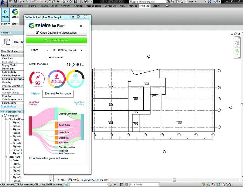This screenshot has width=243, height=187.
Task: Select the Modify arrow tool
Action: (5, 15)
